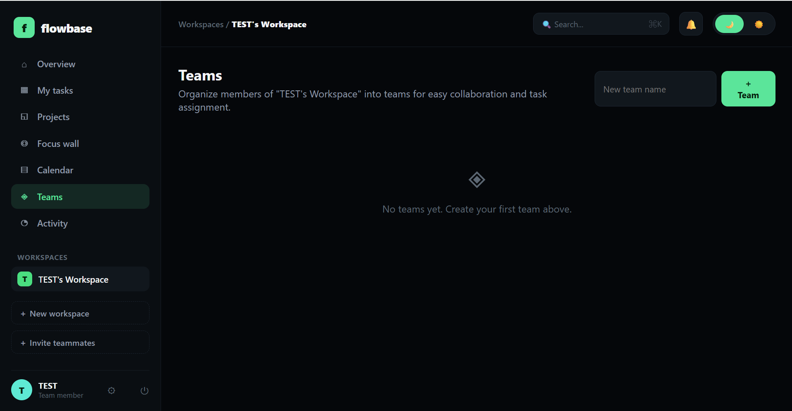This screenshot has width=792, height=411.
Task: Navigate to Focus wall
Action: coord(80,144)
